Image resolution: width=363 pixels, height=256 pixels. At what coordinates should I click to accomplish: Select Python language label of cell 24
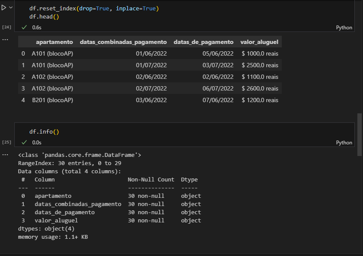(344, 28)
